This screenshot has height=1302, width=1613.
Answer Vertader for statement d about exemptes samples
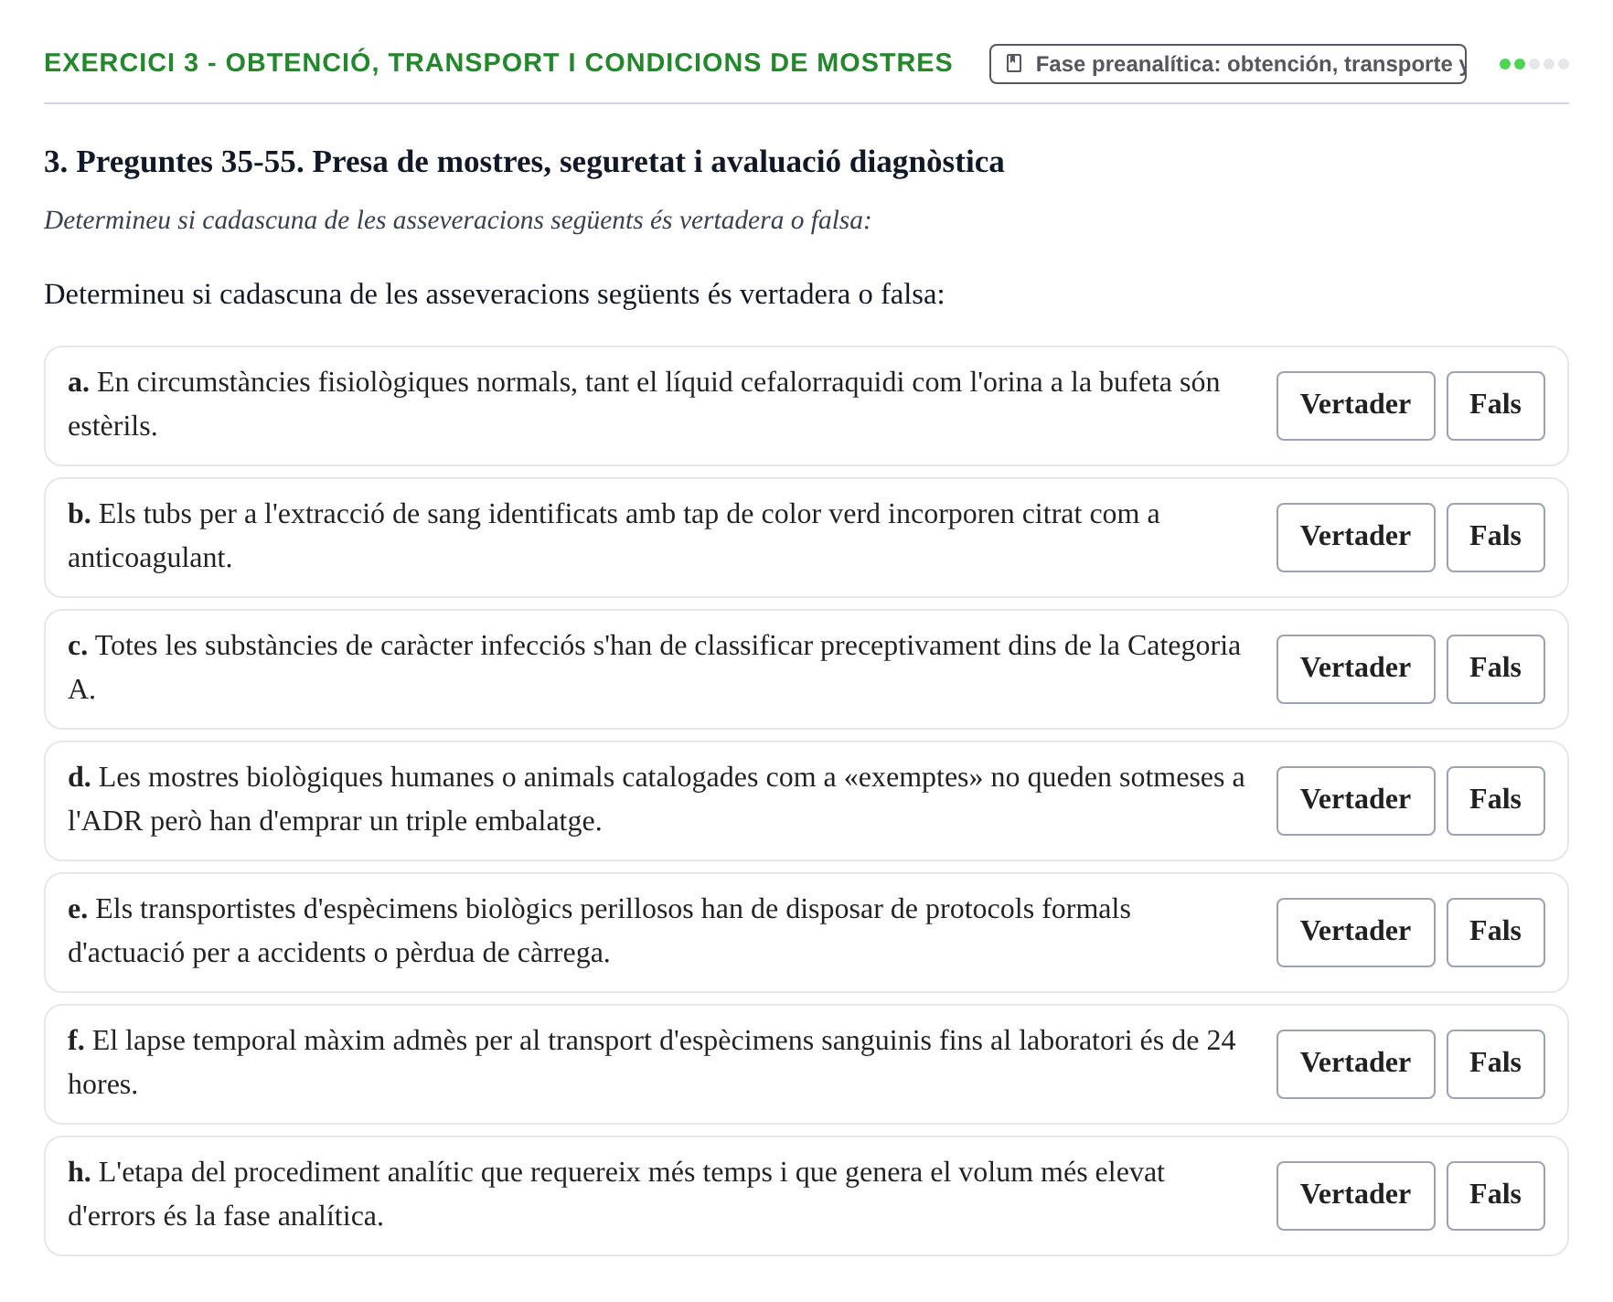tap(1355, 801)
